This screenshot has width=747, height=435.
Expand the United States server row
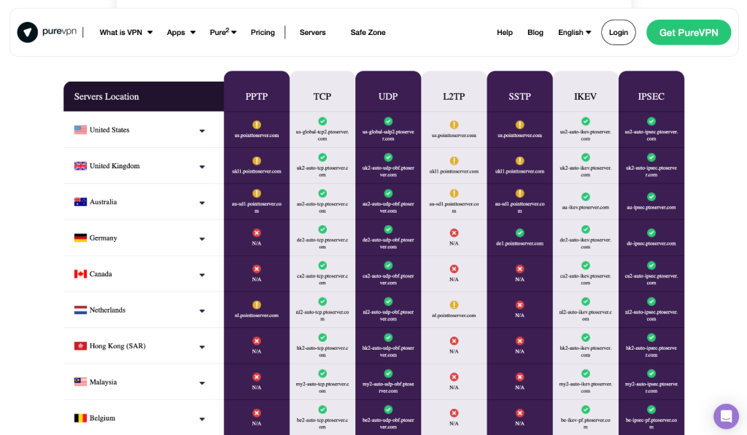pyautogui.click(x=202, y=131)
